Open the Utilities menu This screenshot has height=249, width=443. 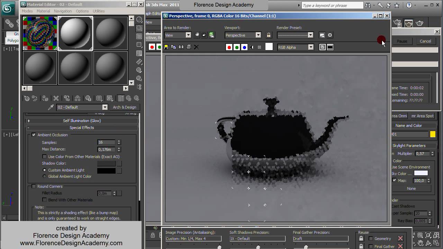click(x=99, y=11)
